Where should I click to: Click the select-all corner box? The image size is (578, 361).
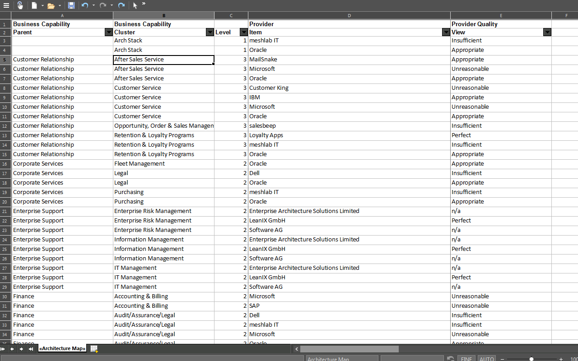click(5, 15)
